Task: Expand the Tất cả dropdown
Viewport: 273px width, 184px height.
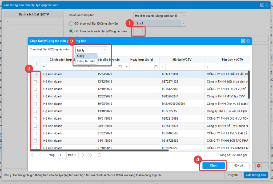Action: [x=183, y=23]
